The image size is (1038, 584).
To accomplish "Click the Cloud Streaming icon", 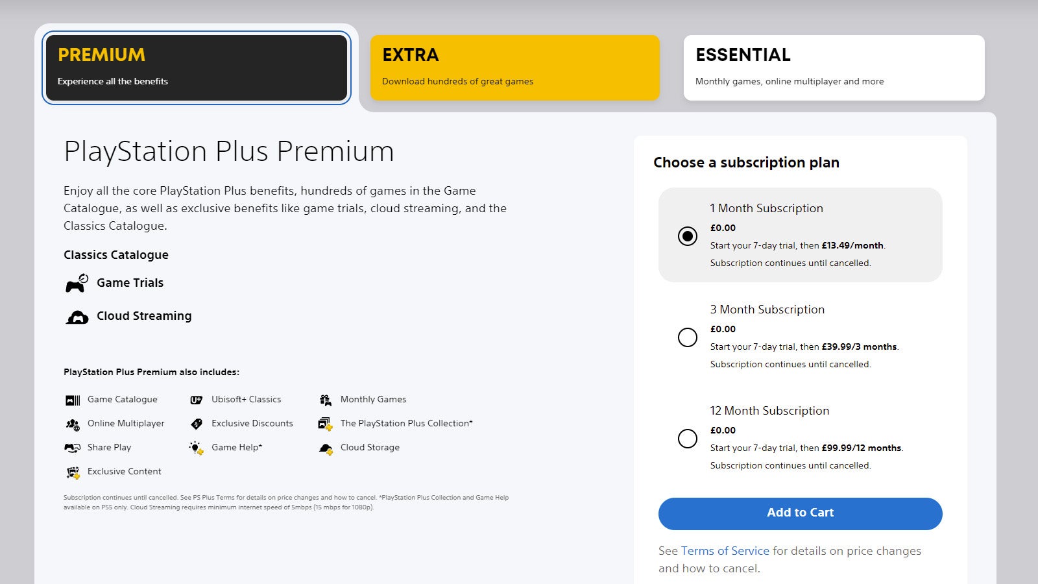I will click(x=77, y=316).
